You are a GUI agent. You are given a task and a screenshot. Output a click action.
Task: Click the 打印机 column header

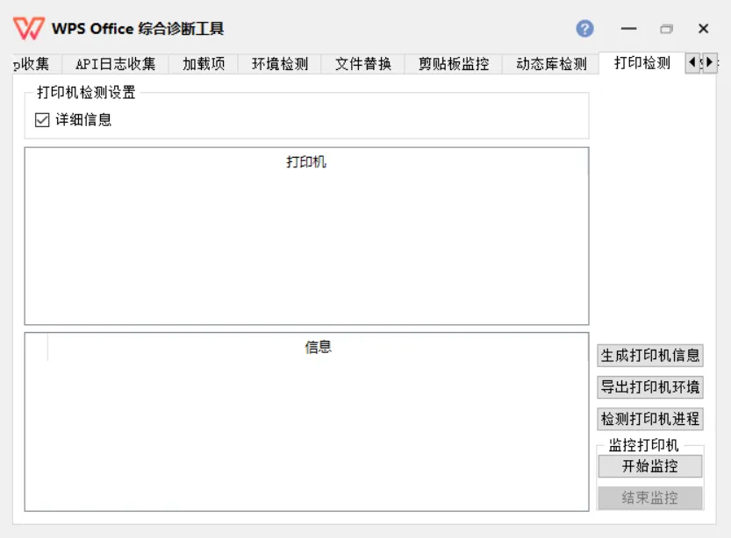coord(306,162)
